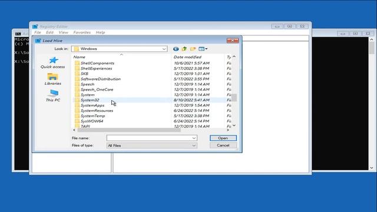This screenshot has width=377, height=212.
Task: Select the System32 folder name
Action: (x=90, y=100)
